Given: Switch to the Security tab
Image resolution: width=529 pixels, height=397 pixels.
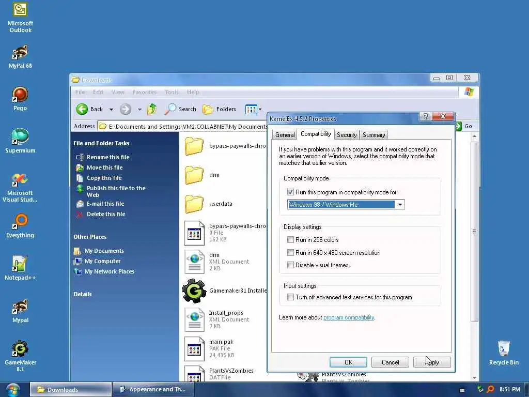Looking at the screenshot, I should pyautogui.click(x=347, y=135).
